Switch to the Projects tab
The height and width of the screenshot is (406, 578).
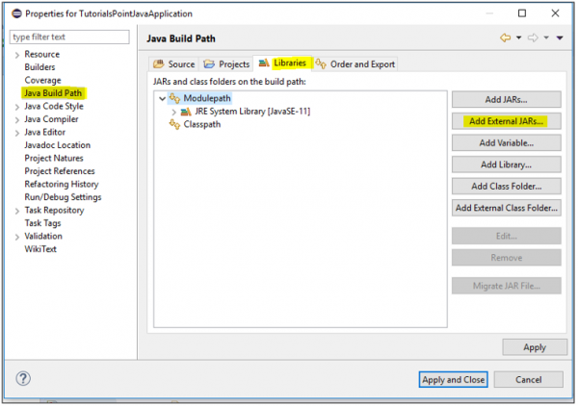pos(226,64)
